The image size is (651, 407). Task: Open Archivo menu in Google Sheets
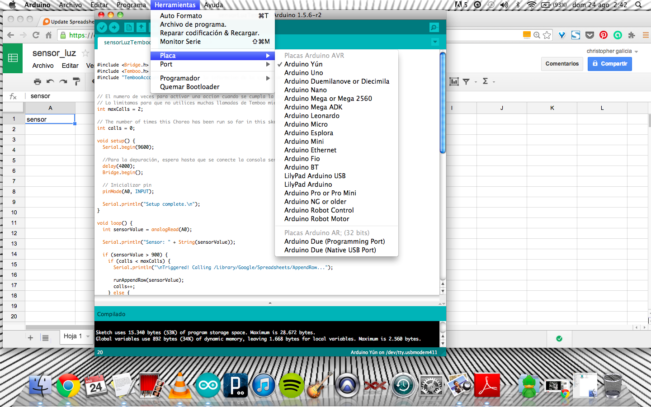[x=43, y=66]
